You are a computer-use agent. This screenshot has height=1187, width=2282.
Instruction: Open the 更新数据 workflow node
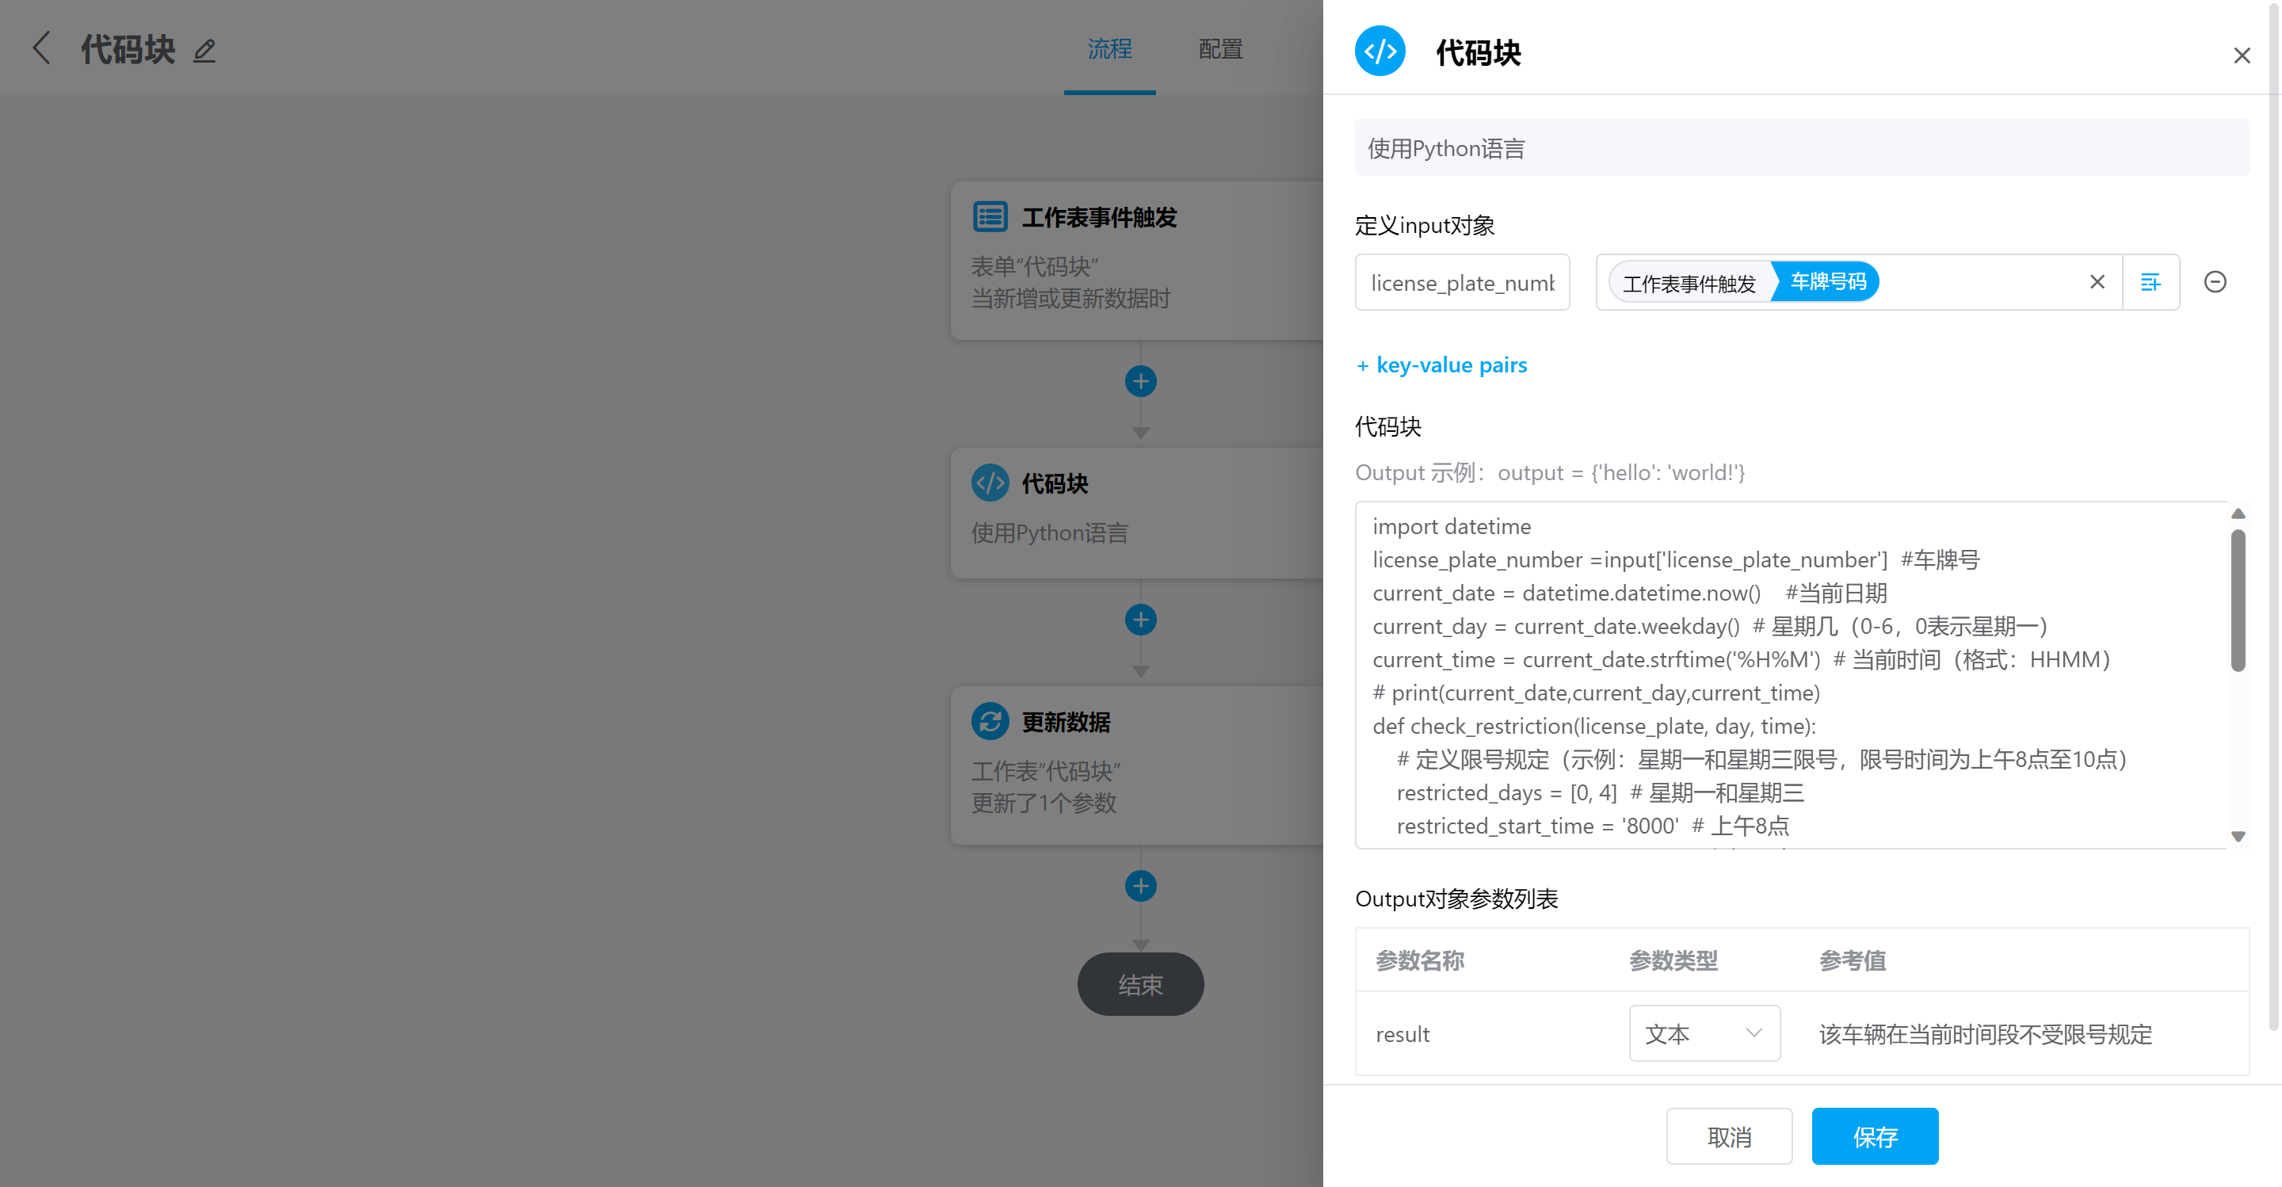click(1136, 765)
